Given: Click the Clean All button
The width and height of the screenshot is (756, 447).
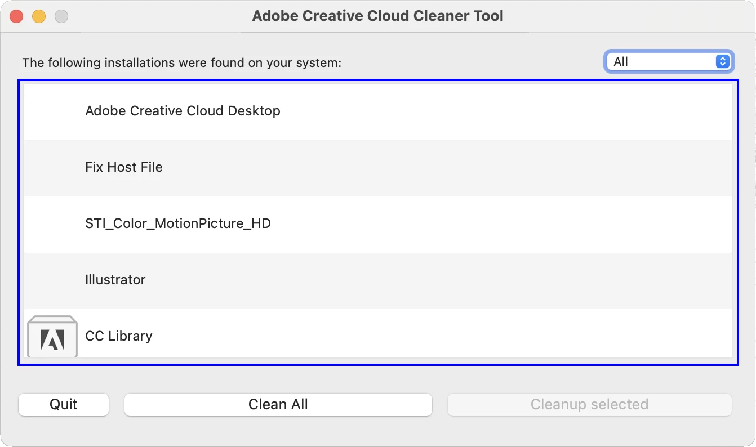Looking at the screenshot, I should point(278,405).
